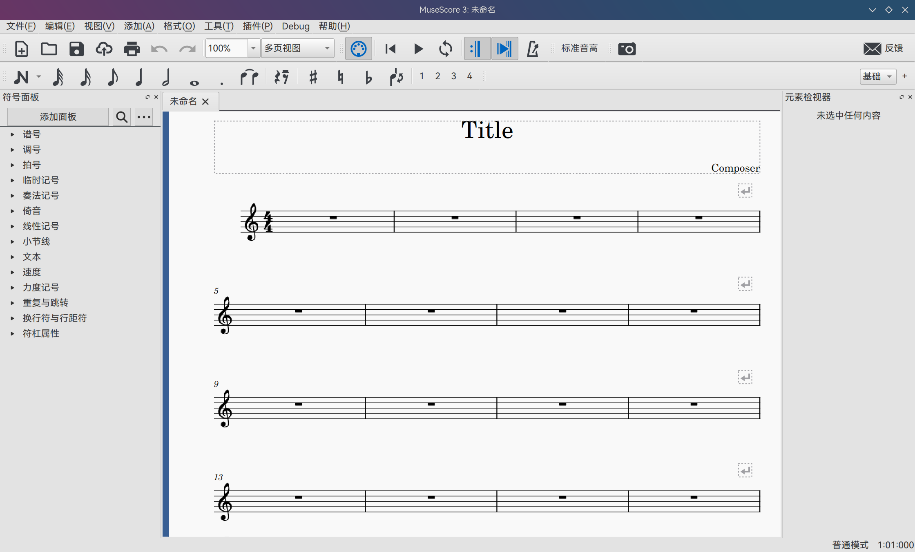Open the zoom level dropdown
Image resolution: width=915 pixels, height=552 pixels.
(x=253, y=48)
